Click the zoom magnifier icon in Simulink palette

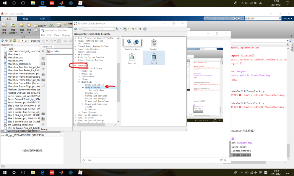[x=43, y=58]
